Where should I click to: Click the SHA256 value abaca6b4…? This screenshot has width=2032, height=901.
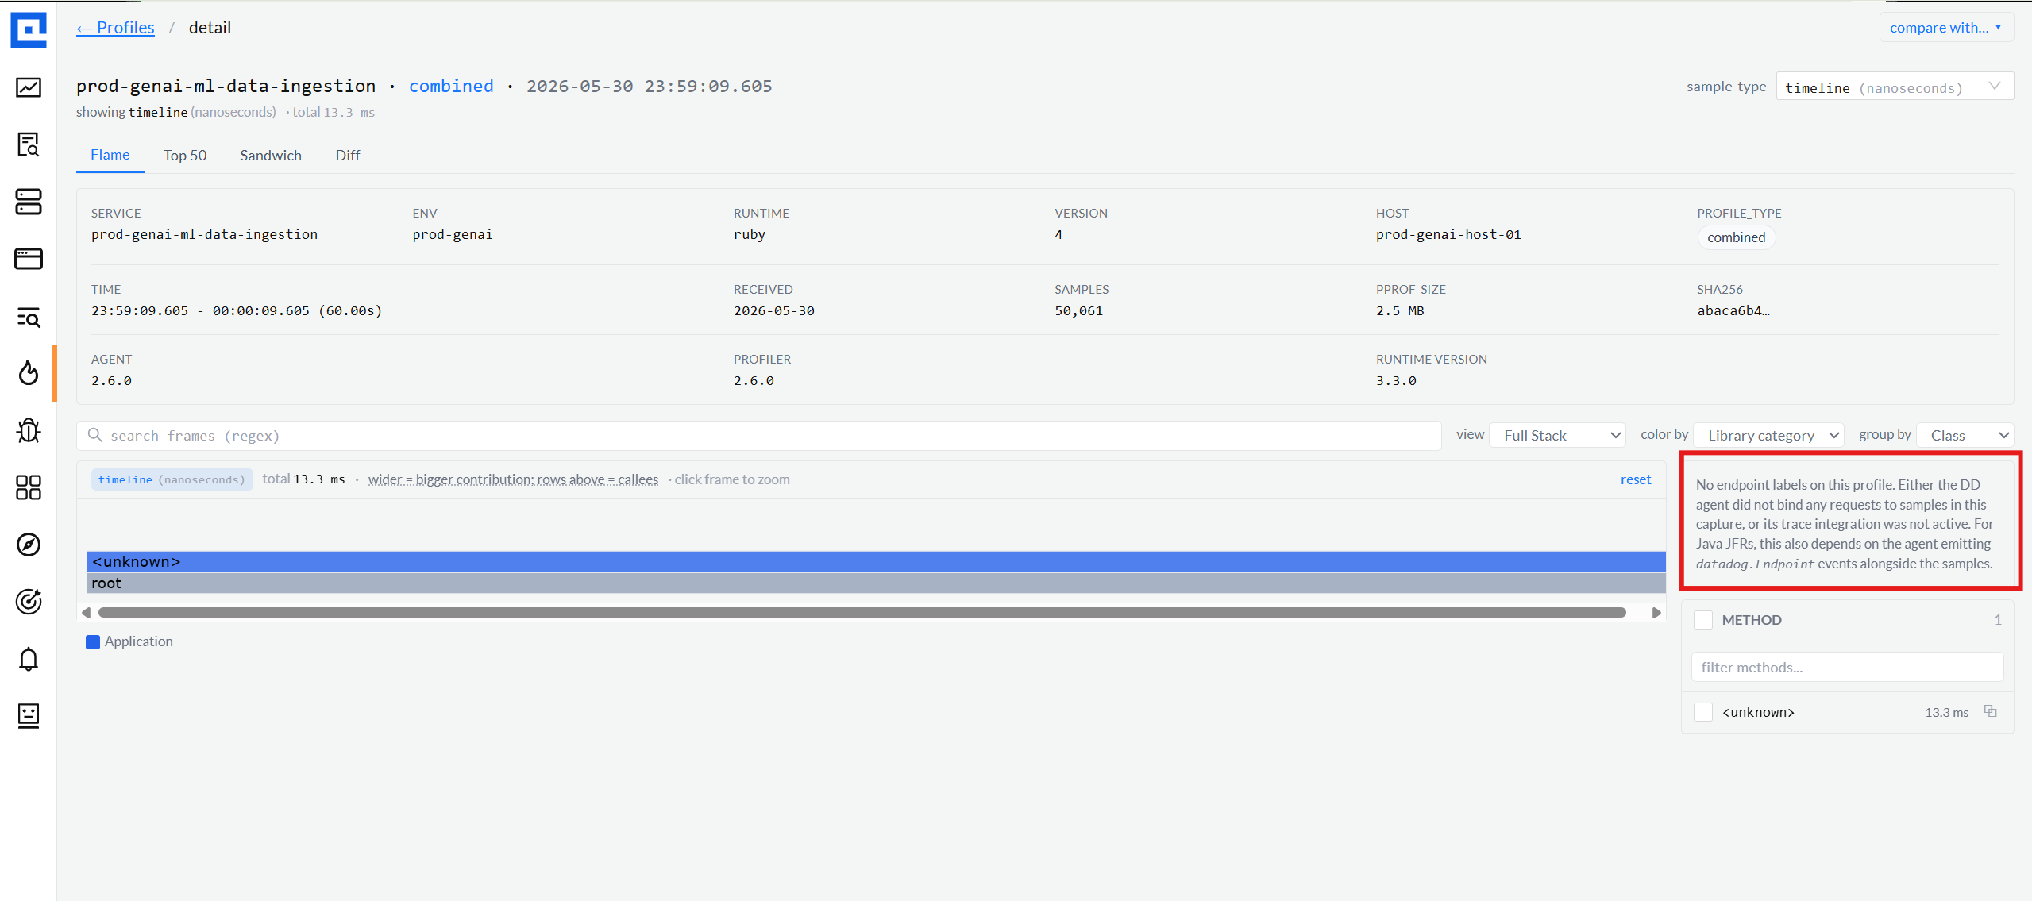coord(1733,310)
